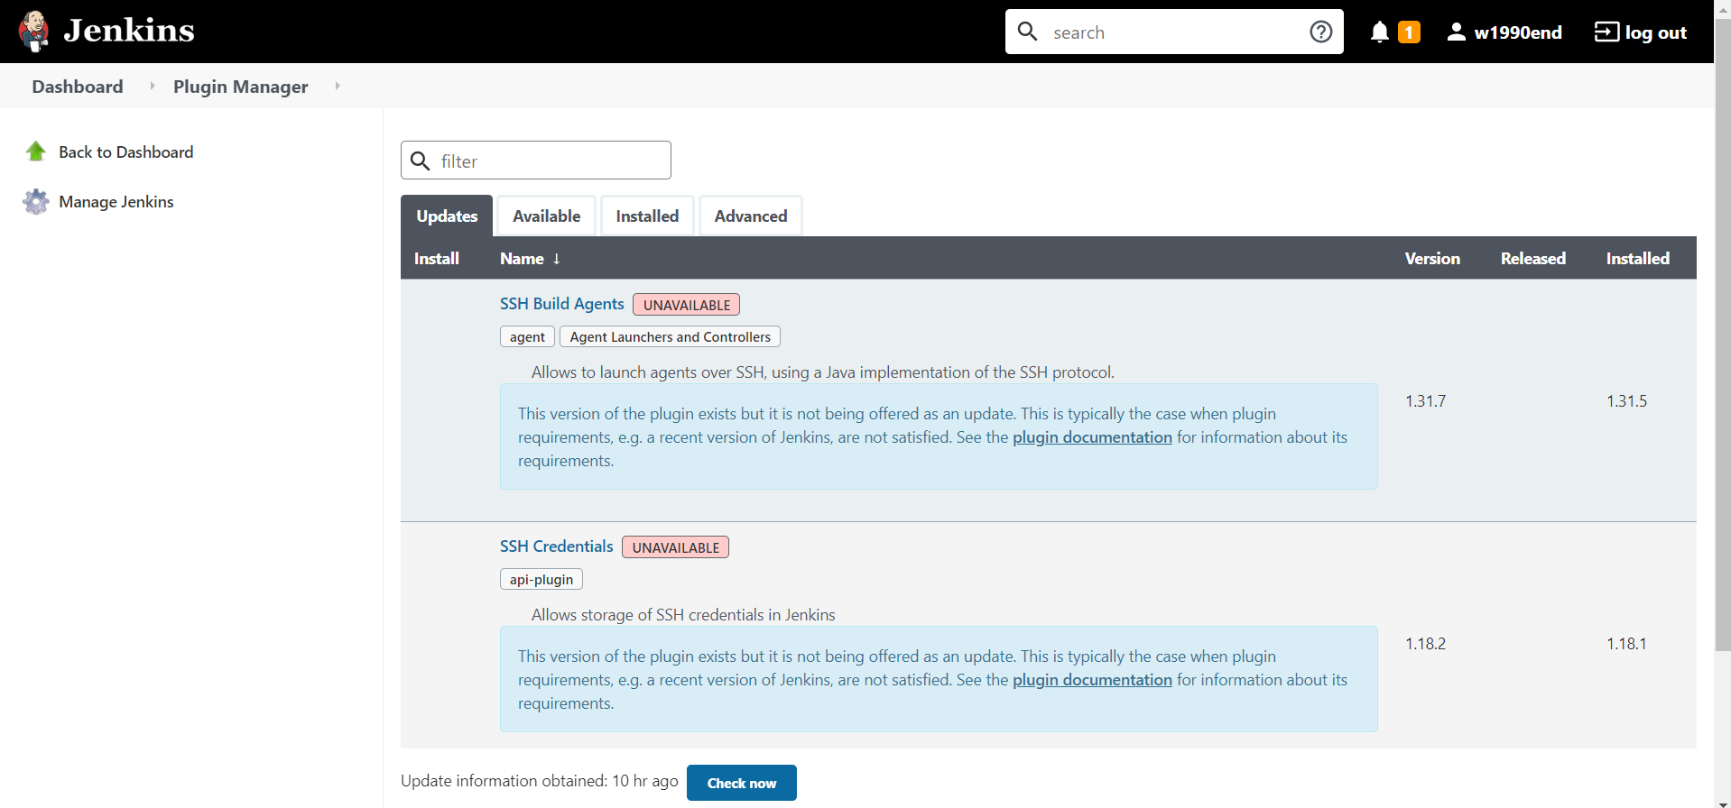The height and width of the screenshot is (808, 1731).
Task: Open the w1990end user link
Action: 1518,32
